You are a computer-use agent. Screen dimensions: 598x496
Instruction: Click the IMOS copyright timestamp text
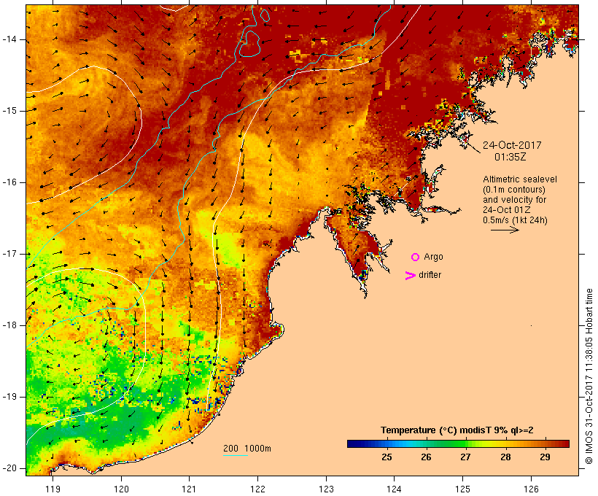(x=589, y=376)
